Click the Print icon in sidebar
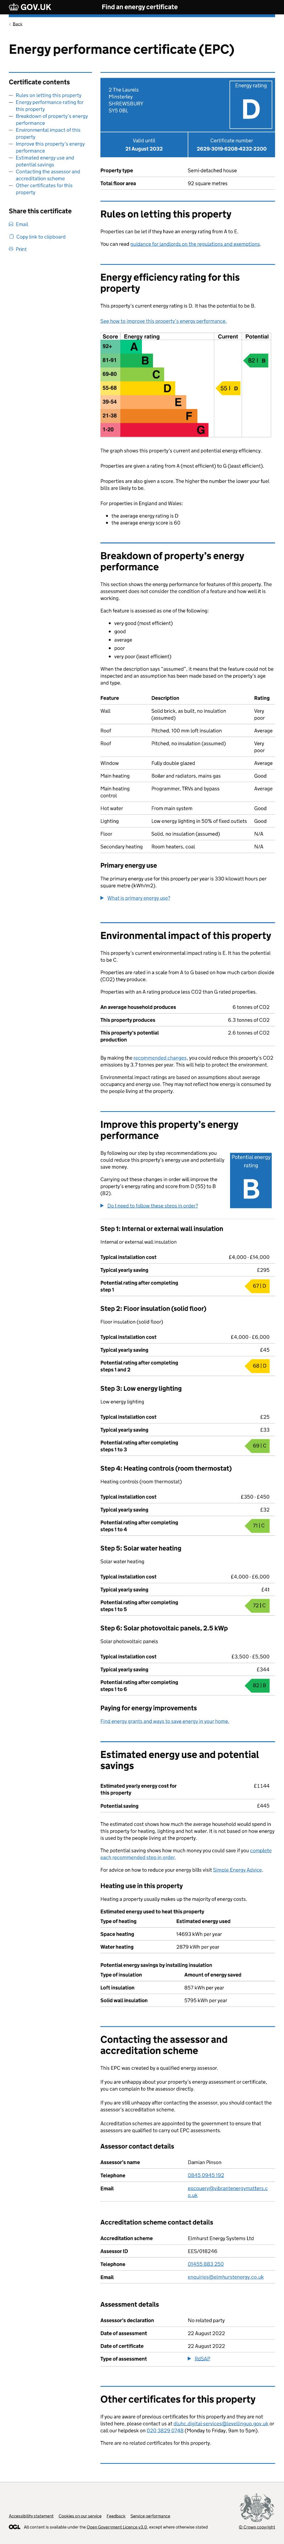Viewport: 284px width, 2544px height. (x=11, y=249)
